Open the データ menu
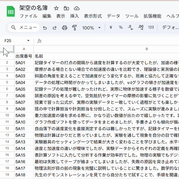The height and width of the screenshot is (179, 179). (x=113, y=16)
